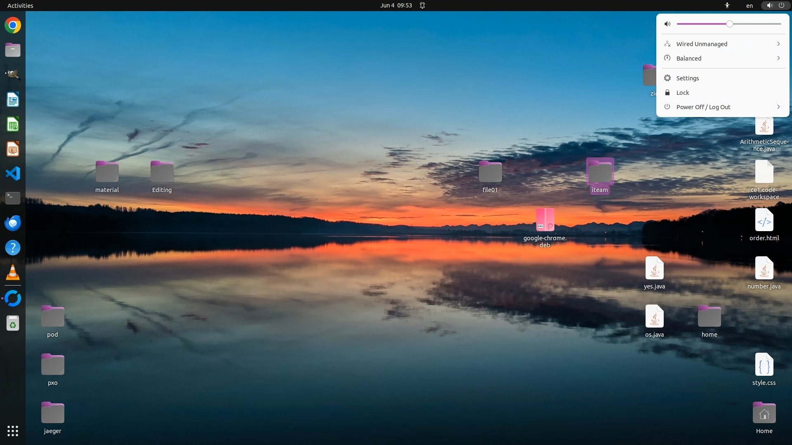Image resolution: width=792 pixels, height=445 pixels.
Task: Expand the Wired Unmanaged submenu
Action: pyautogui.click(x=723, y=44)
